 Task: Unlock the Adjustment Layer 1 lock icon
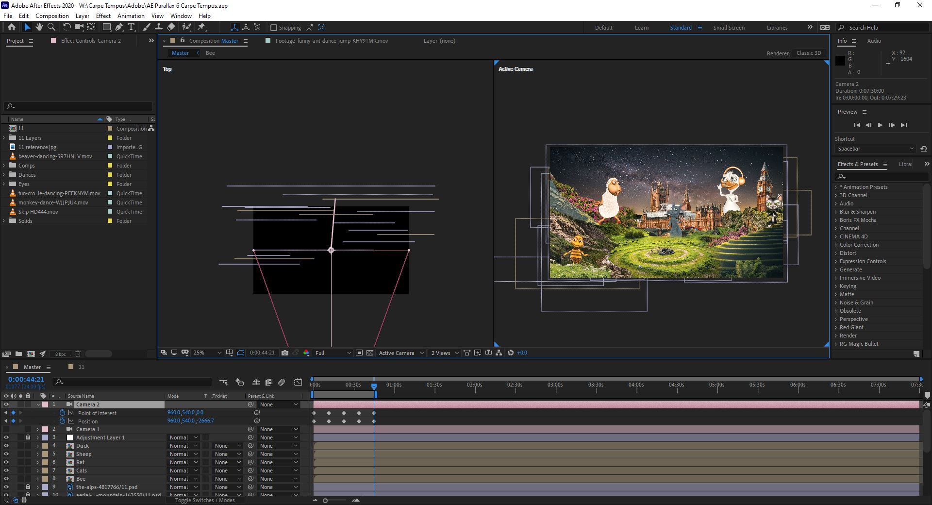[x=28, y=438]
